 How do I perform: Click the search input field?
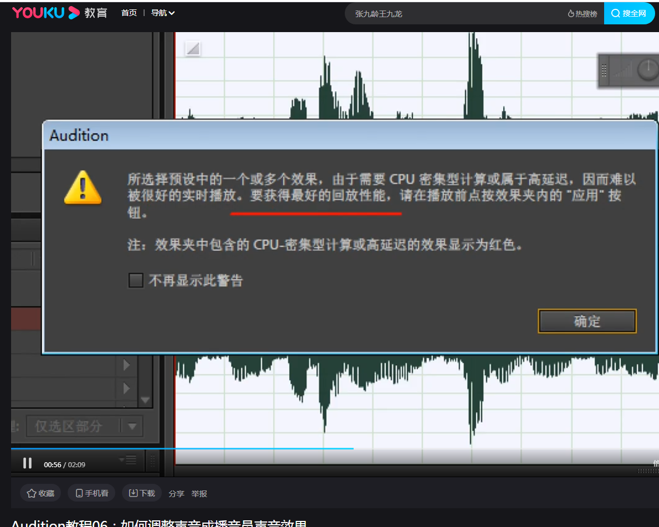(456, 13)
